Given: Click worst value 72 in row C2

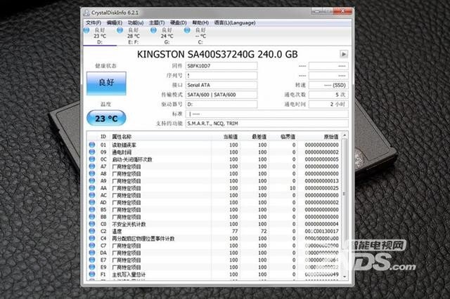Looking at the screenshot, I should pyautogui.click(x=264, y=231).
